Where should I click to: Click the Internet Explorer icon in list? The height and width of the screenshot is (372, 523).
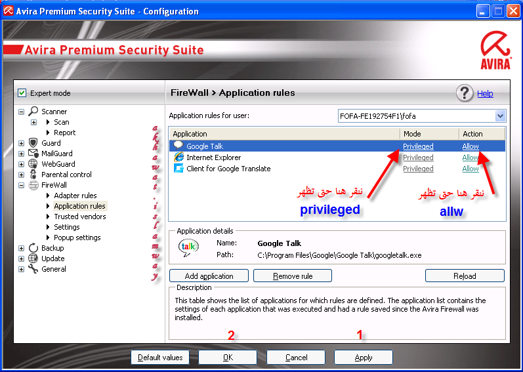pos(178,157)
